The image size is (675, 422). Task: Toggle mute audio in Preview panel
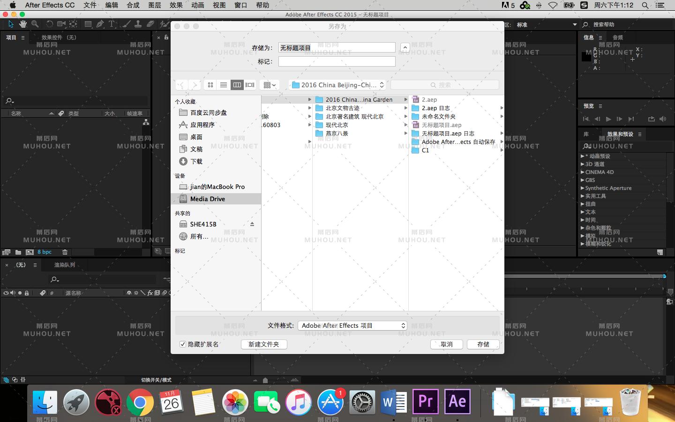coord(662,119)
